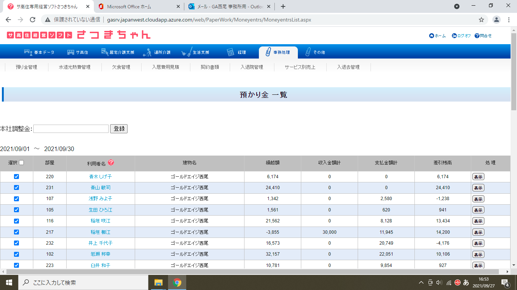Click the red help icon beside 利用者名
The width and height of the screenshot is (517, 290).
click(111, 162)
